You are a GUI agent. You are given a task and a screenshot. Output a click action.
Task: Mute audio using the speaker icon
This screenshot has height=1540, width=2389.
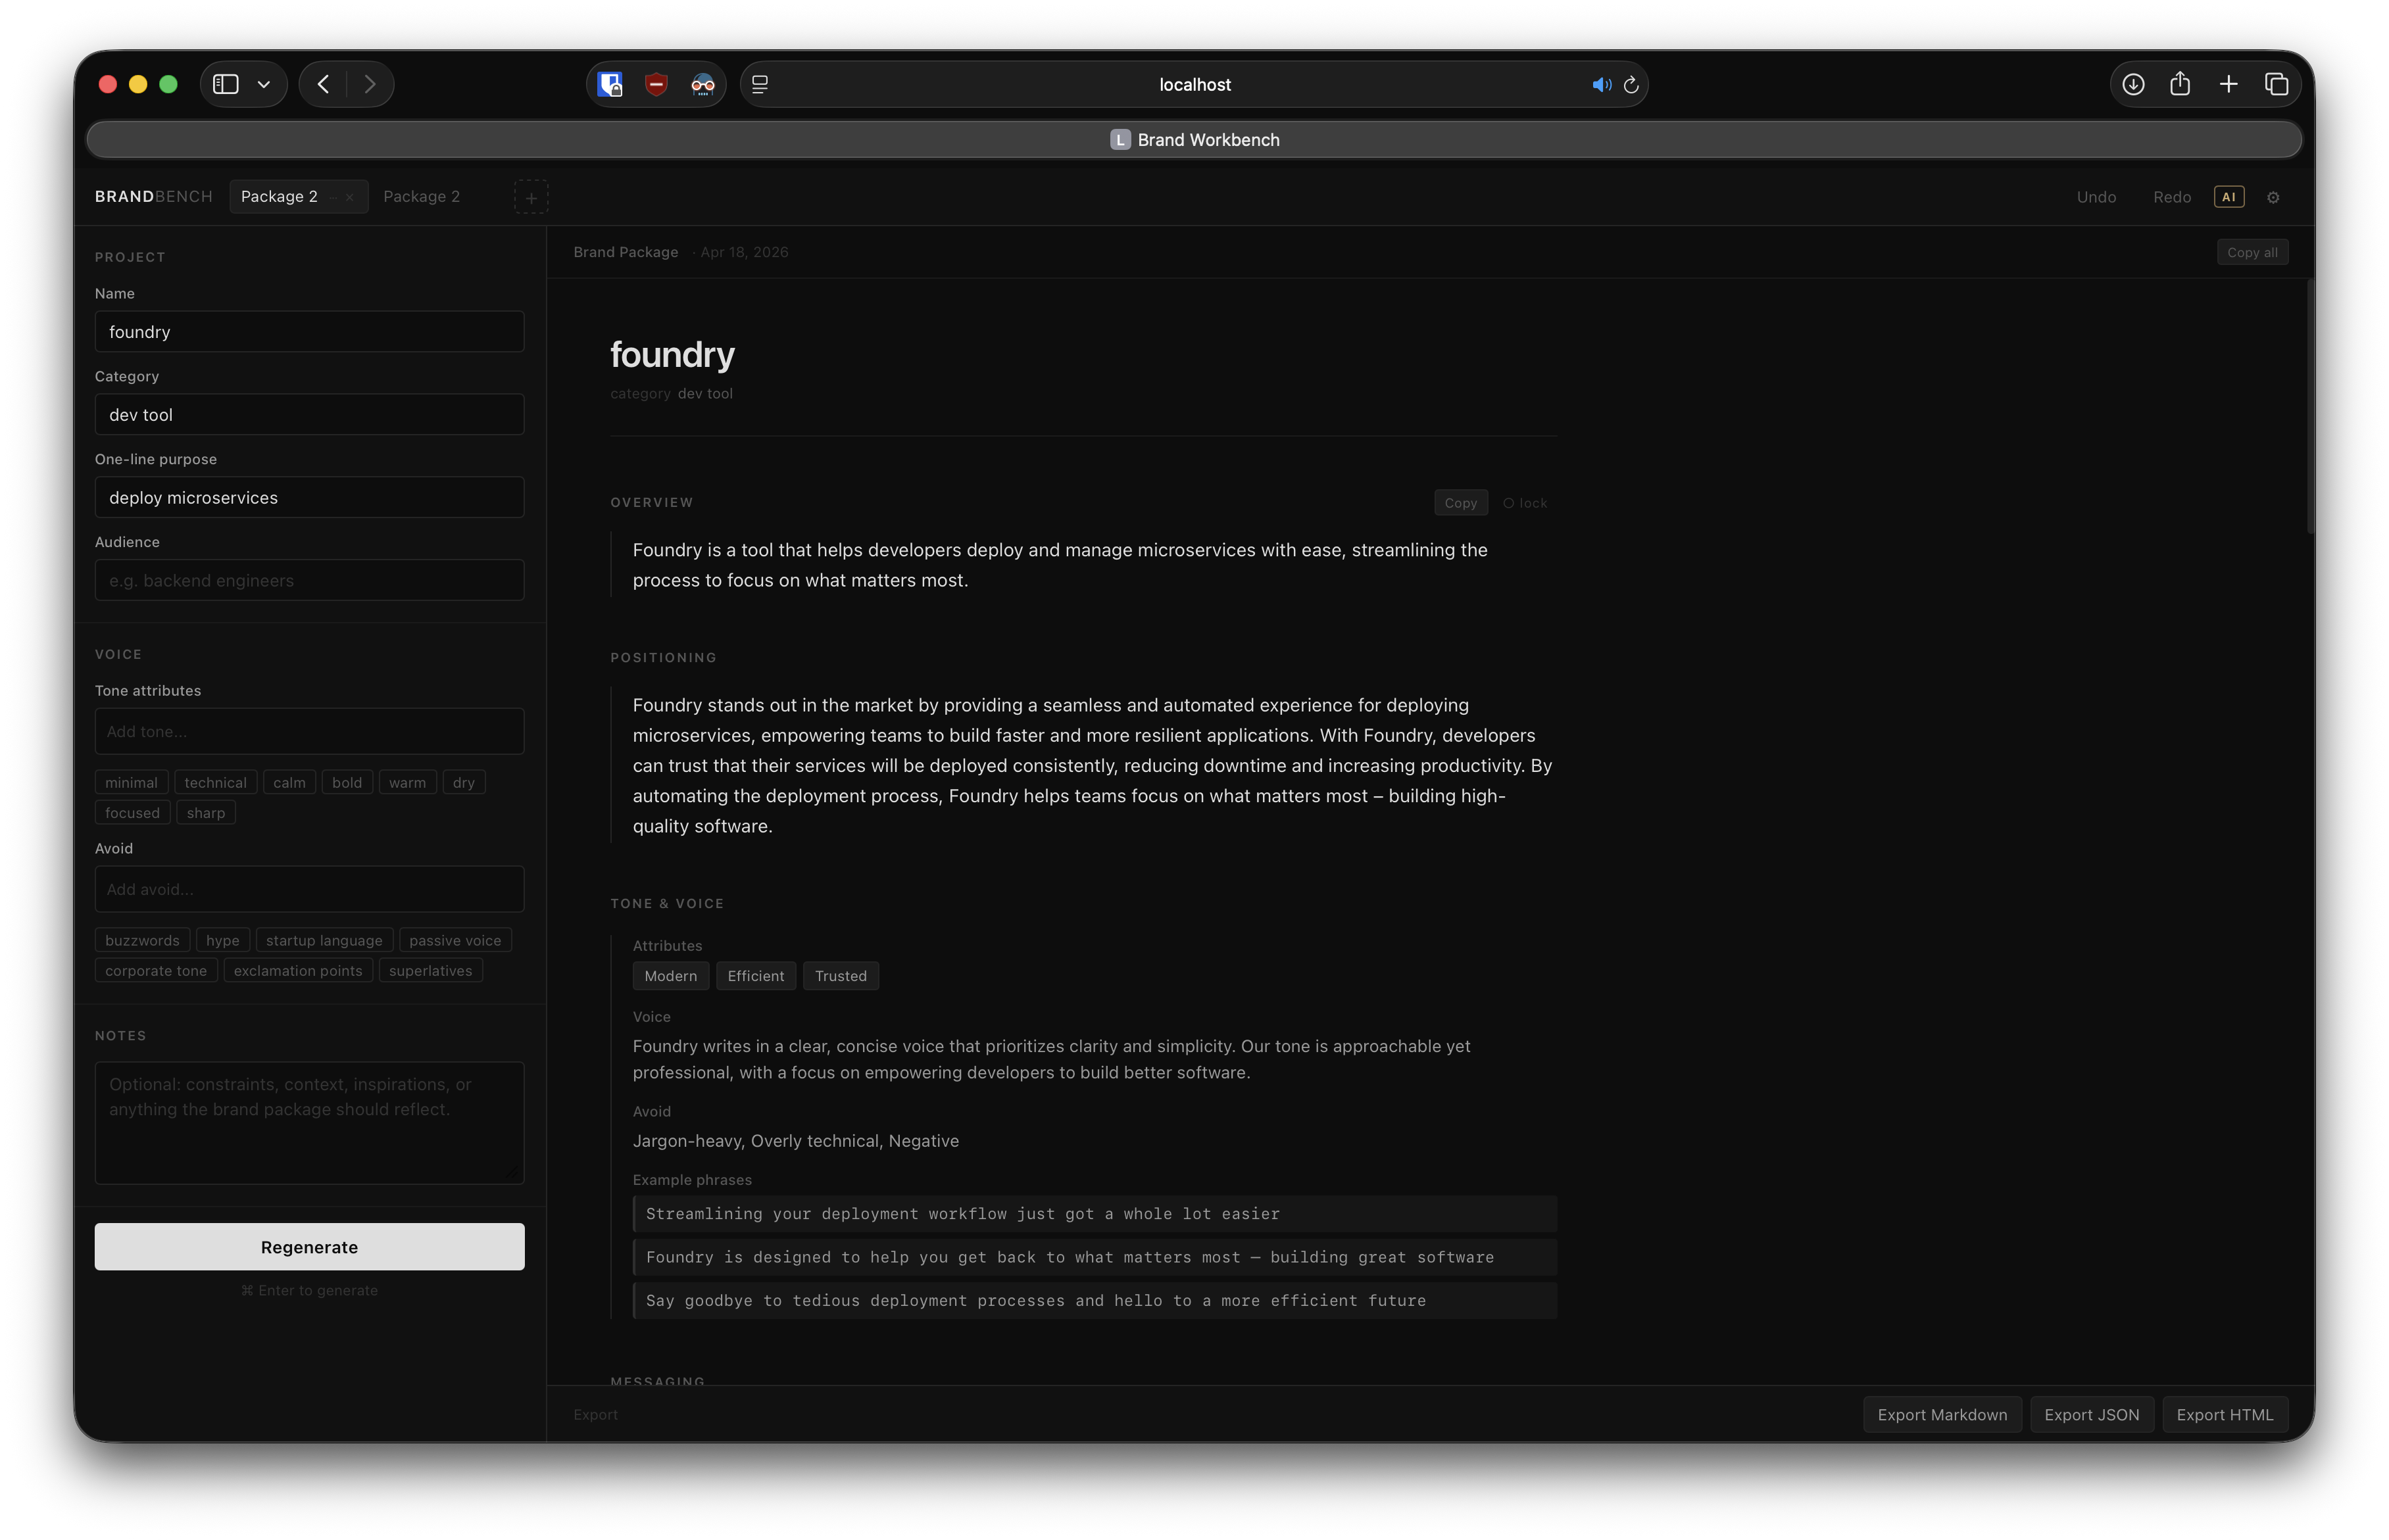tap(1601, 85)
